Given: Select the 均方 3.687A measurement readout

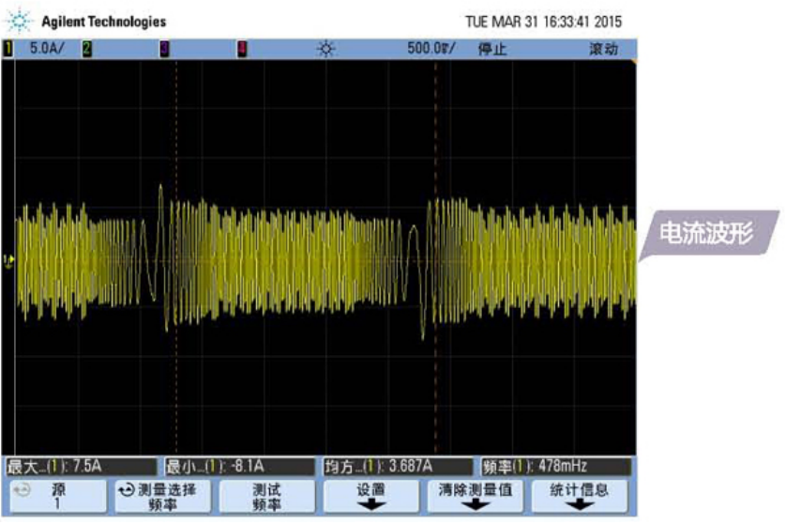Looking at the screenshot, I should coord(397,466).
